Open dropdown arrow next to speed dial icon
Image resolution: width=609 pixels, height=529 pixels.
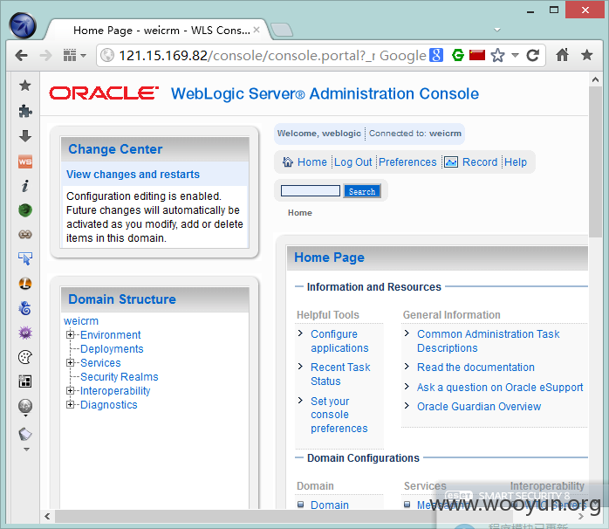[x=83, y=56]
